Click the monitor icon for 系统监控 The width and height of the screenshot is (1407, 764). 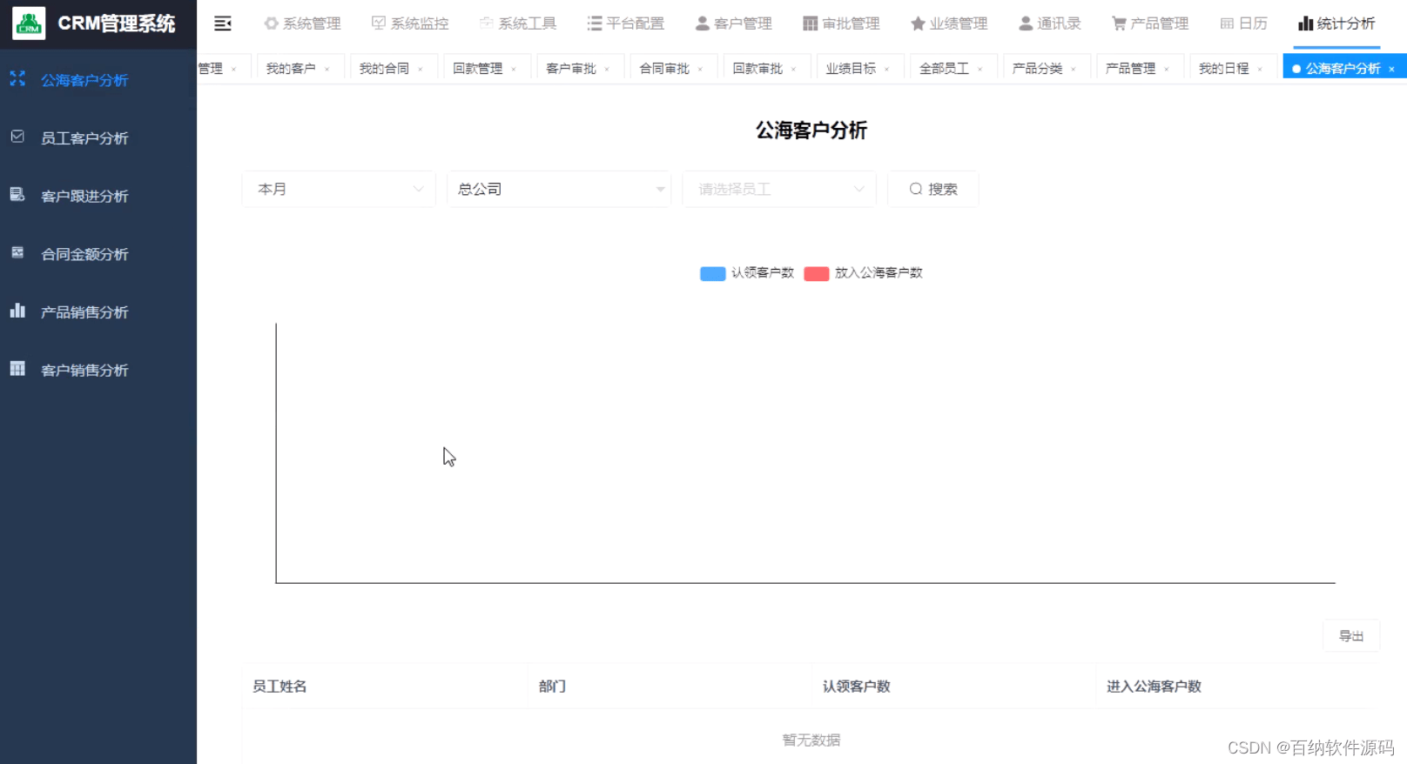(x=379, y=23)
